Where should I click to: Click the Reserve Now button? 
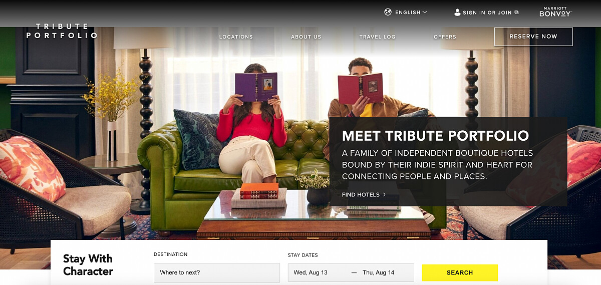(x=533, y=37)
